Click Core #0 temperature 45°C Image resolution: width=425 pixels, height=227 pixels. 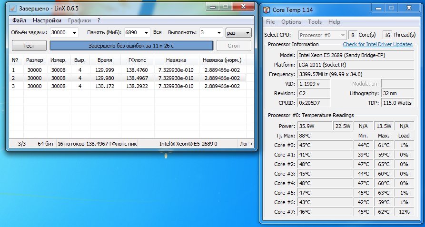325,145
